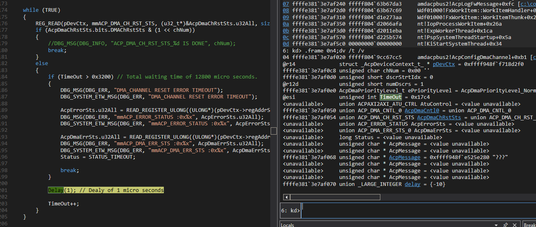Jump to stack frame 09
536x227 pixels.
(x=286, y=17)
